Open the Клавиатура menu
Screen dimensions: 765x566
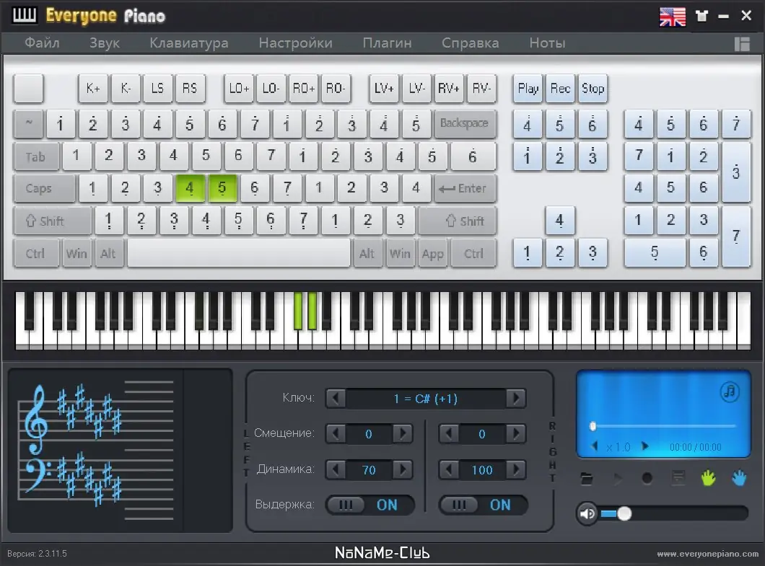(x=189, y=43)
